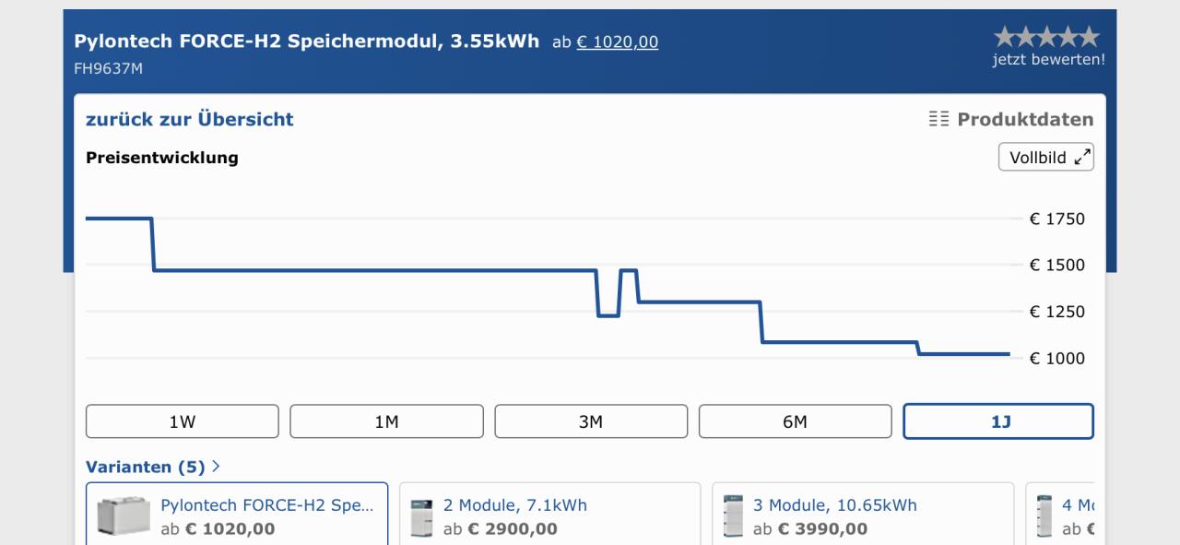The width and height of the screenshot is (1180, 545).
Task: Click the 3 Module battery thumbnail
Action: point(733,515)
